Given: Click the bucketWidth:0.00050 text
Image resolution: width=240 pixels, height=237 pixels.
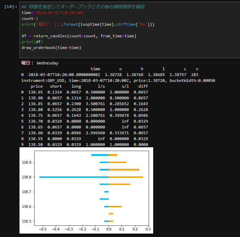Looking at the screenshot, I should [192, 80].
